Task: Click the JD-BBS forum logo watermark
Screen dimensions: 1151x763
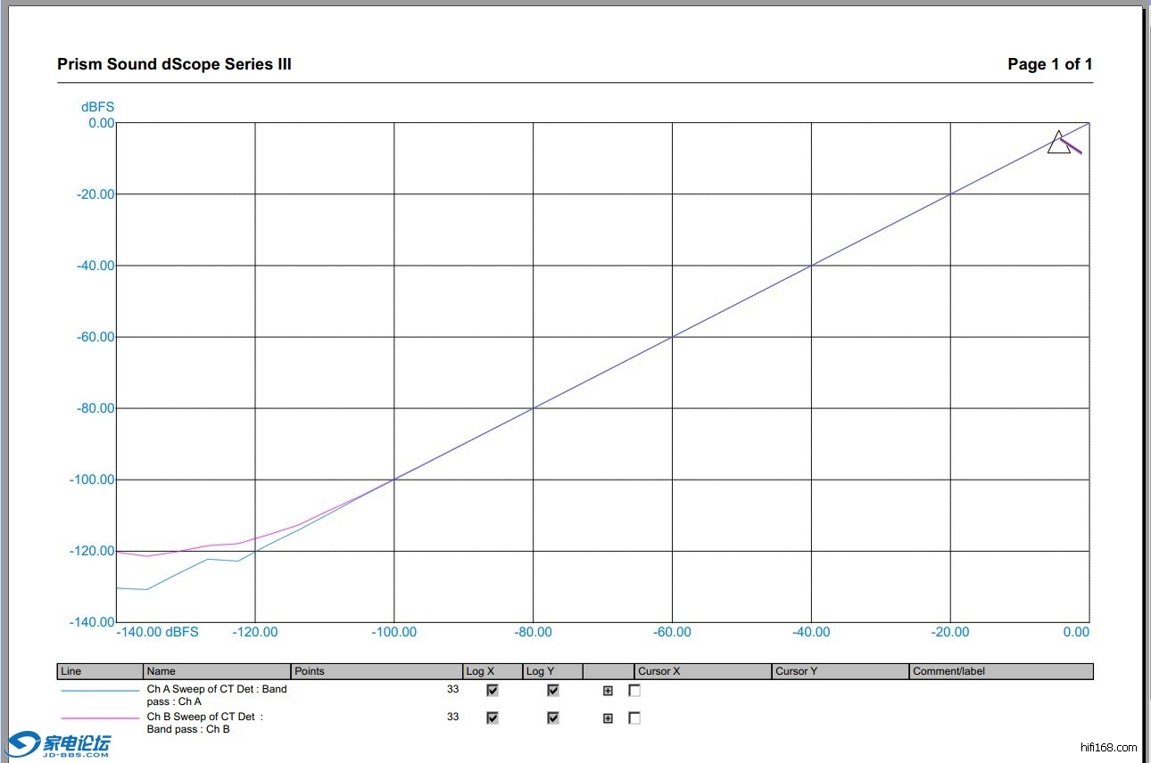Action: (59, 744)
